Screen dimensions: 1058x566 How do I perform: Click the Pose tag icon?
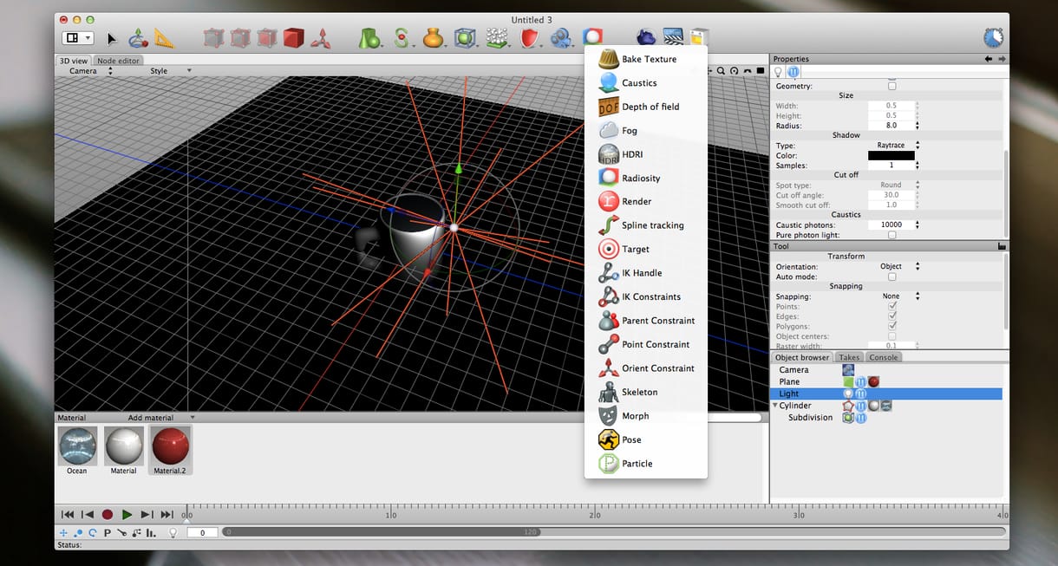pos(608,439)
